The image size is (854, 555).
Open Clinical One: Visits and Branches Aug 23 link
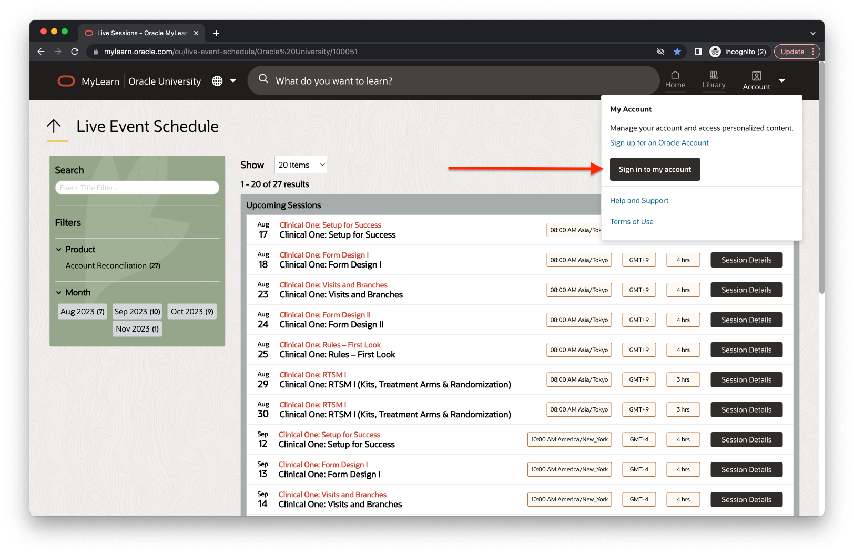pyautogui.click(x=333, y=285)
